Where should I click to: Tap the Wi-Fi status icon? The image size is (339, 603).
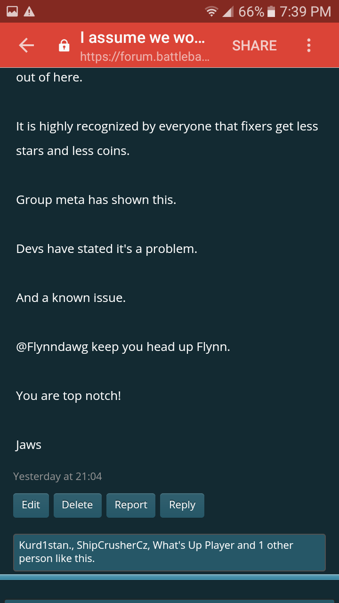(x=212, y=11)
